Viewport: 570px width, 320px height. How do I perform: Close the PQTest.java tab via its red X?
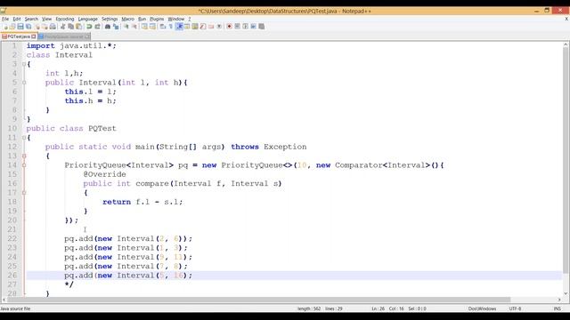point(34,36)
